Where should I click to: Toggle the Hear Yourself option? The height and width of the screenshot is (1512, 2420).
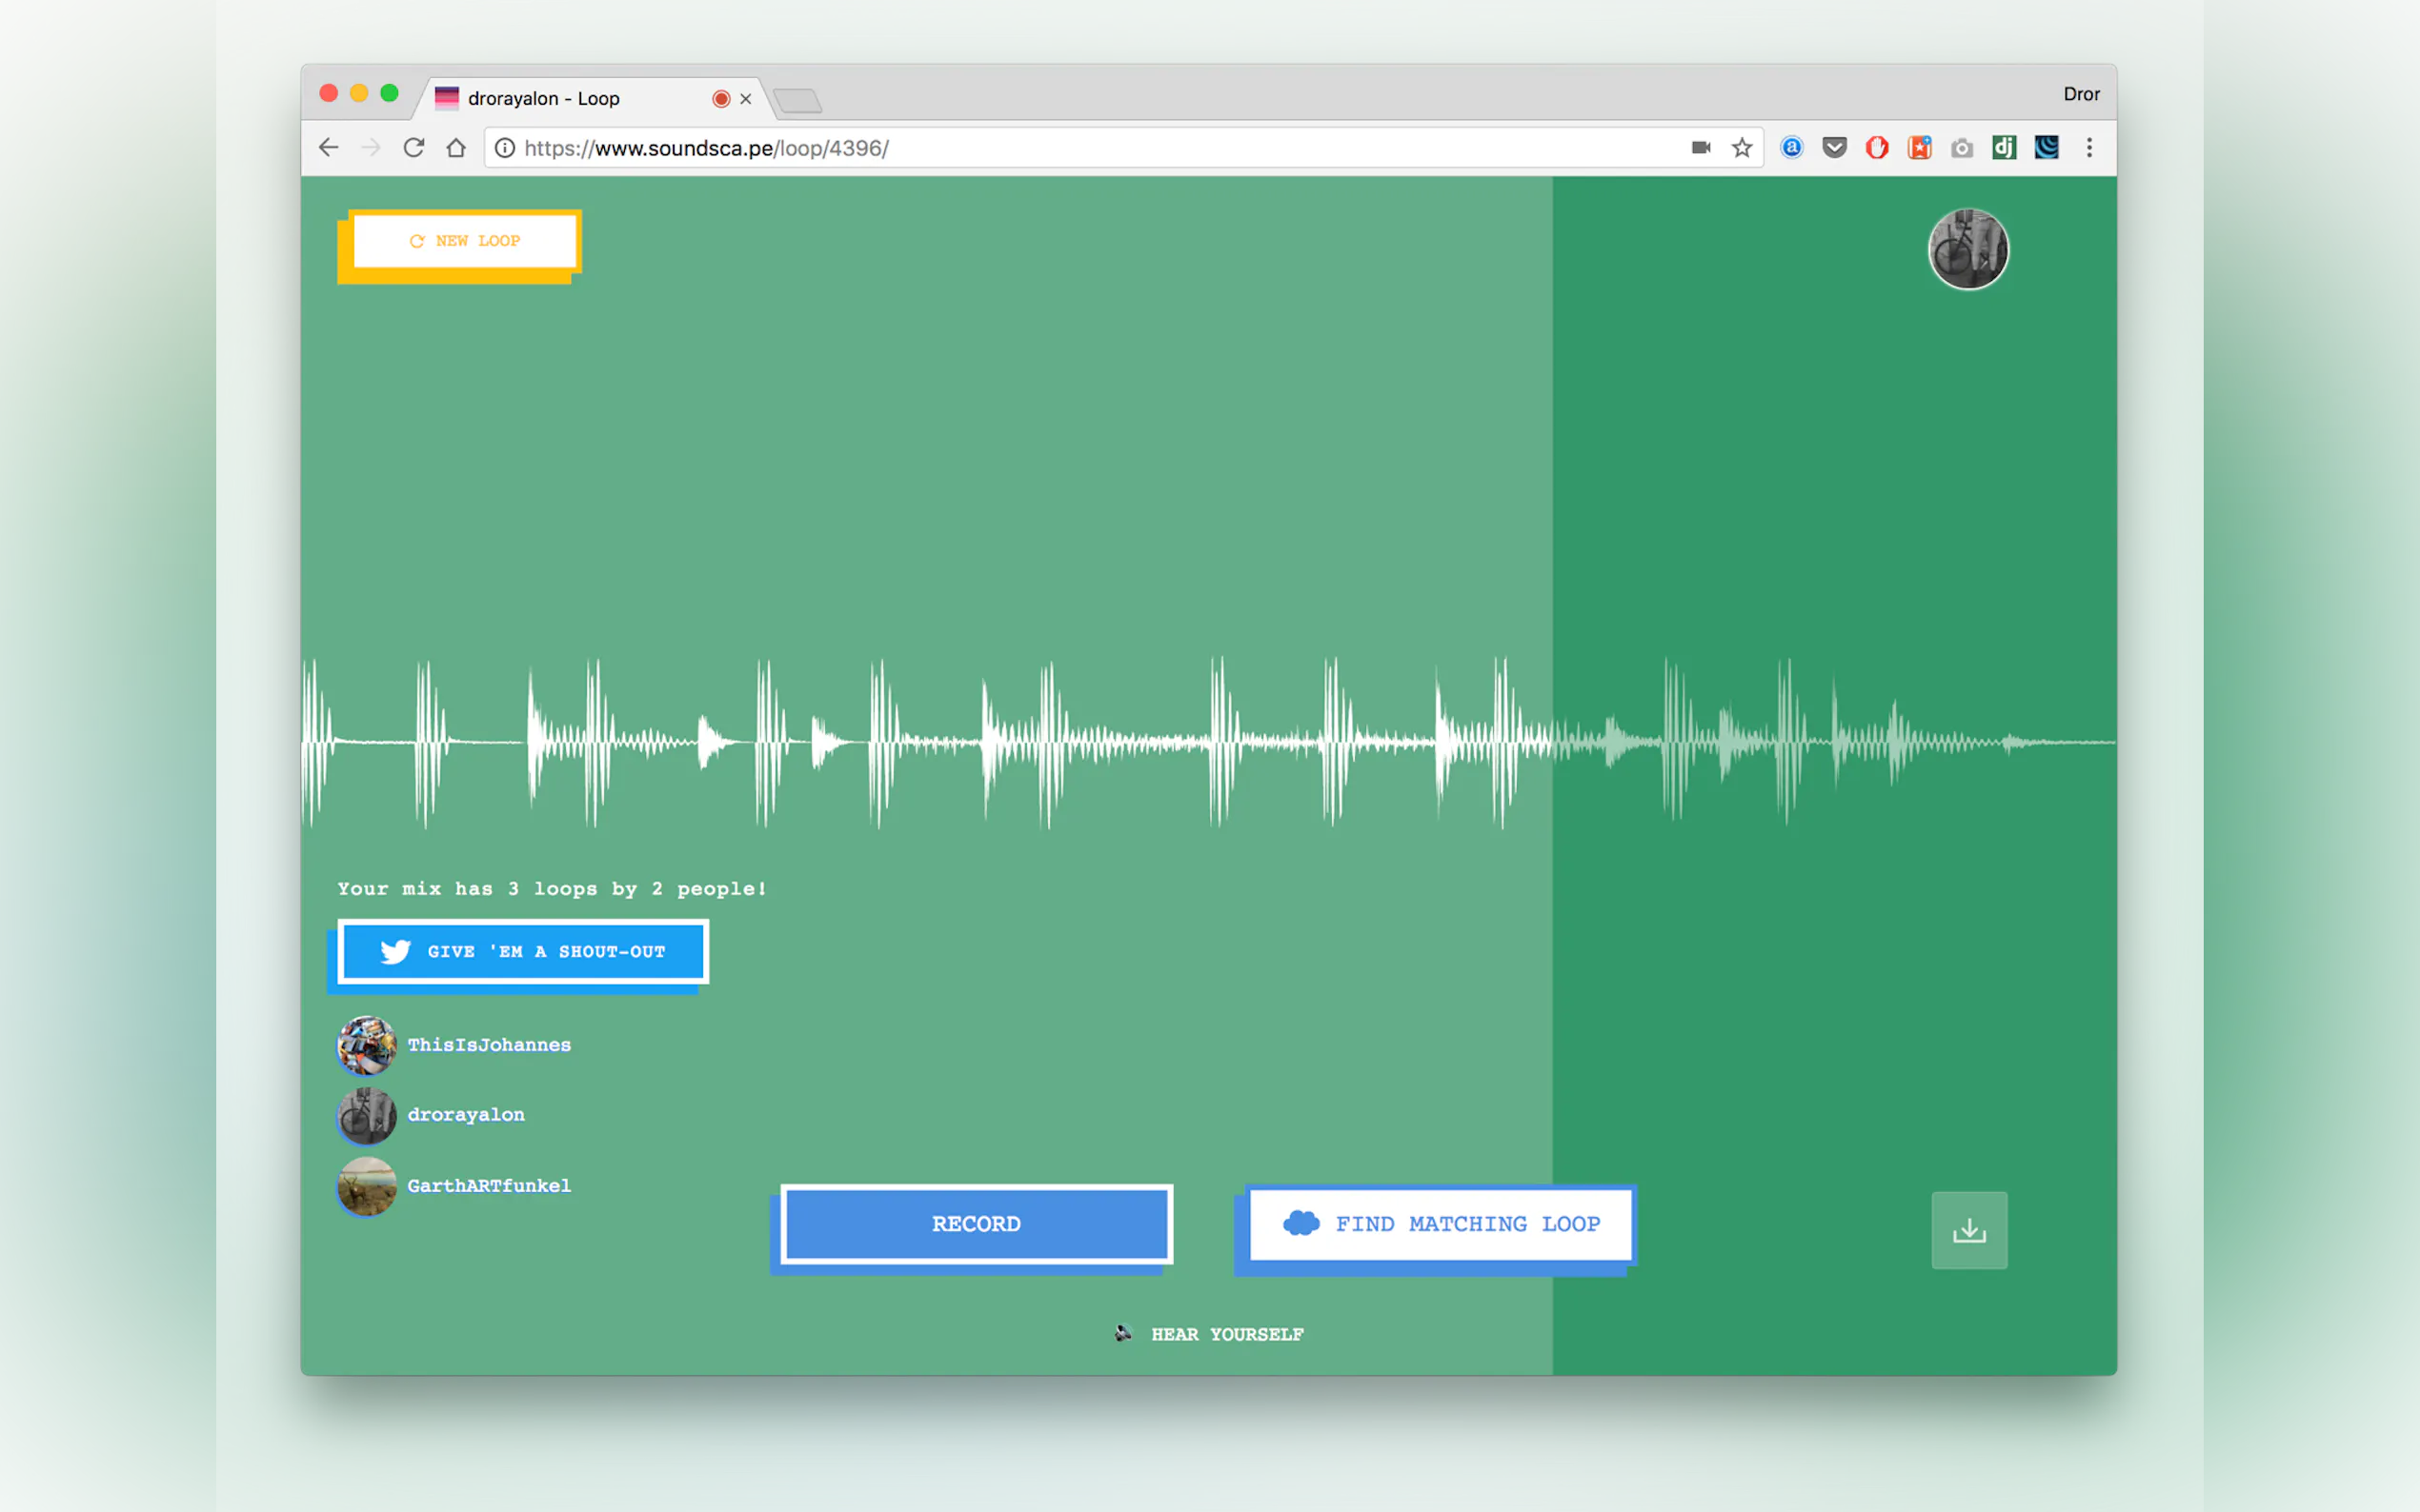coord(1209,1334)
